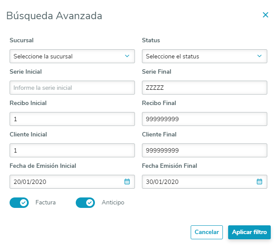Click into the Recibo Final field

205,119
